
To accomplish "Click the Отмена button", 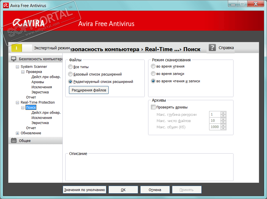I will [x=155, y=190].
